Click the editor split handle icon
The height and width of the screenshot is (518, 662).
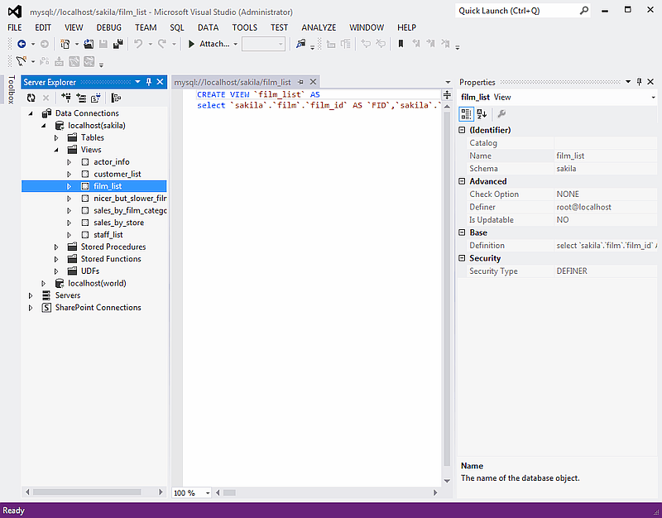[447, 94]
